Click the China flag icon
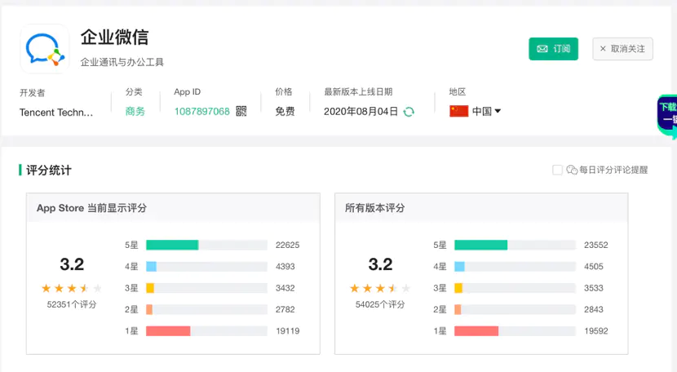Viewport: 677px width, 372px height. pos(458,111)
